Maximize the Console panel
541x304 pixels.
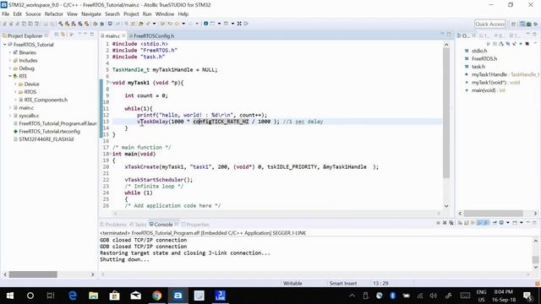(x=534, y=223)
